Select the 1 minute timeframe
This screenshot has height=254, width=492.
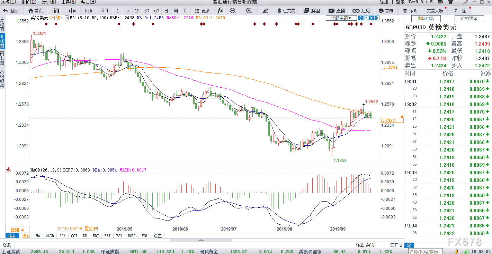[118, 11]
